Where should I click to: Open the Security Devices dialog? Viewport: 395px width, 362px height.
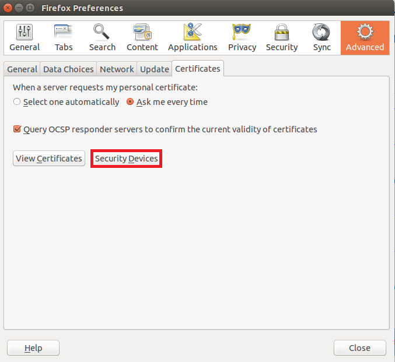126,159
